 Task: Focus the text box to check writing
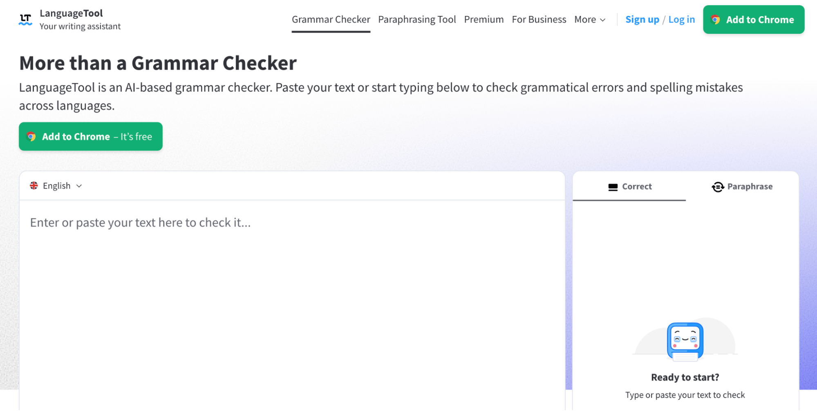click(x=292, y=304)
